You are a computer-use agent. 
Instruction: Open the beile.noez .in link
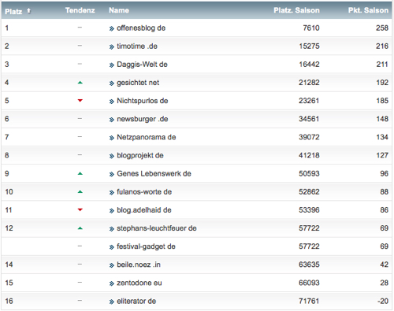(139, 265)
